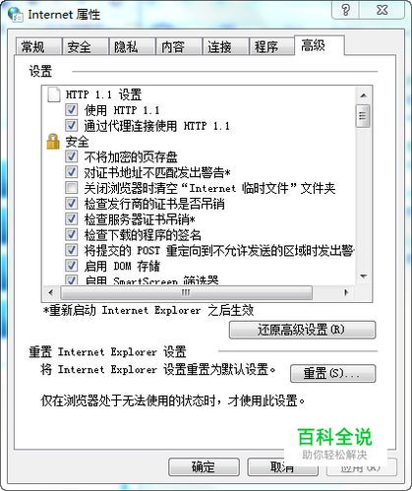Toggle 启用 DOM 存储 checkbox
Viewport: 412px width, 491px height.
point(71,266)
